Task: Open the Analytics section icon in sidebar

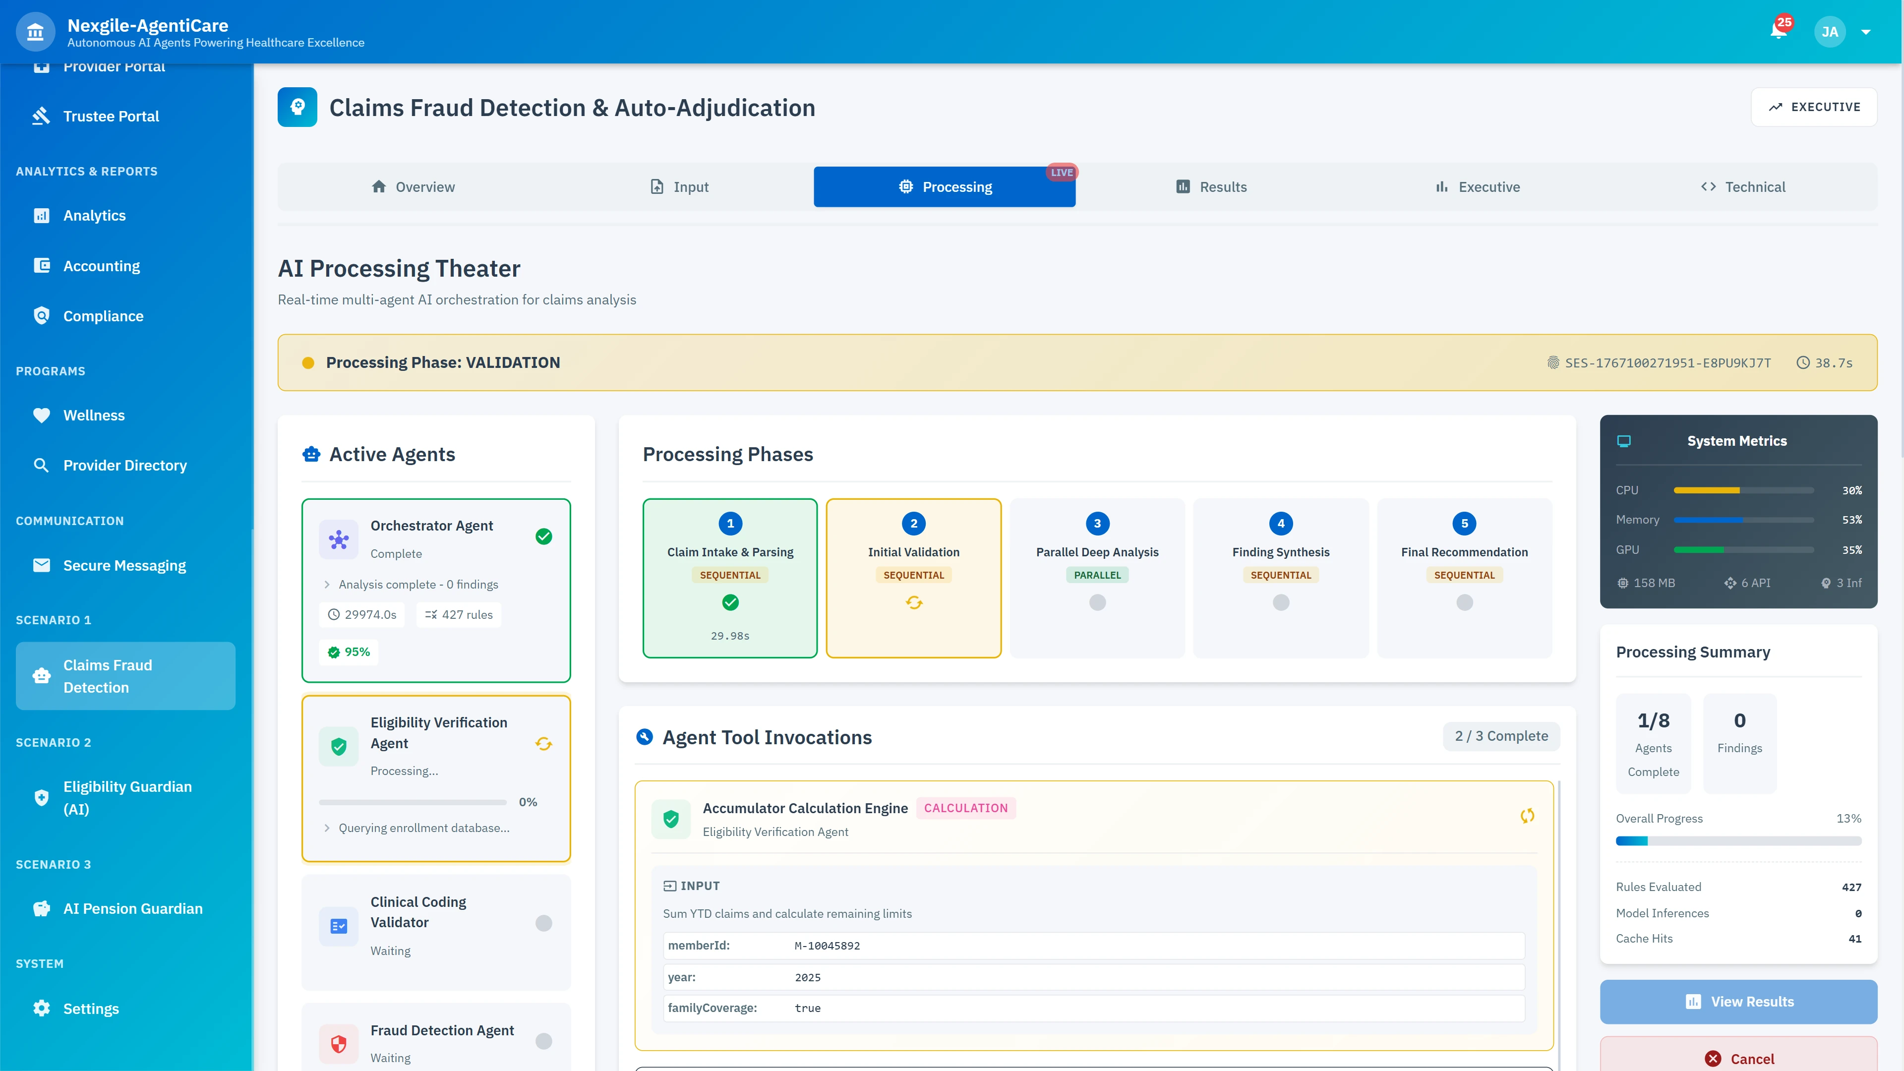Action: click(x=42, y=215)
